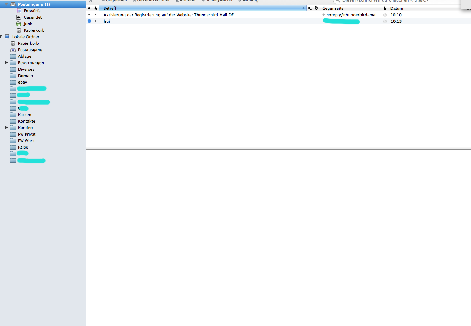Image resolution: width=471 pixels, height=326 pixels.
Task: Open the Papierkorb trash icon under Lokale Ordner
Action: click(13, 43)
